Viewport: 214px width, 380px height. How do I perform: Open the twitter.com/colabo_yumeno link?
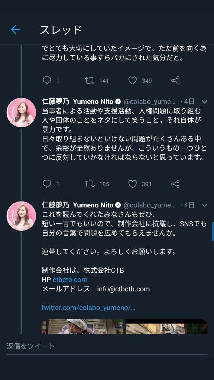[88, 308]
